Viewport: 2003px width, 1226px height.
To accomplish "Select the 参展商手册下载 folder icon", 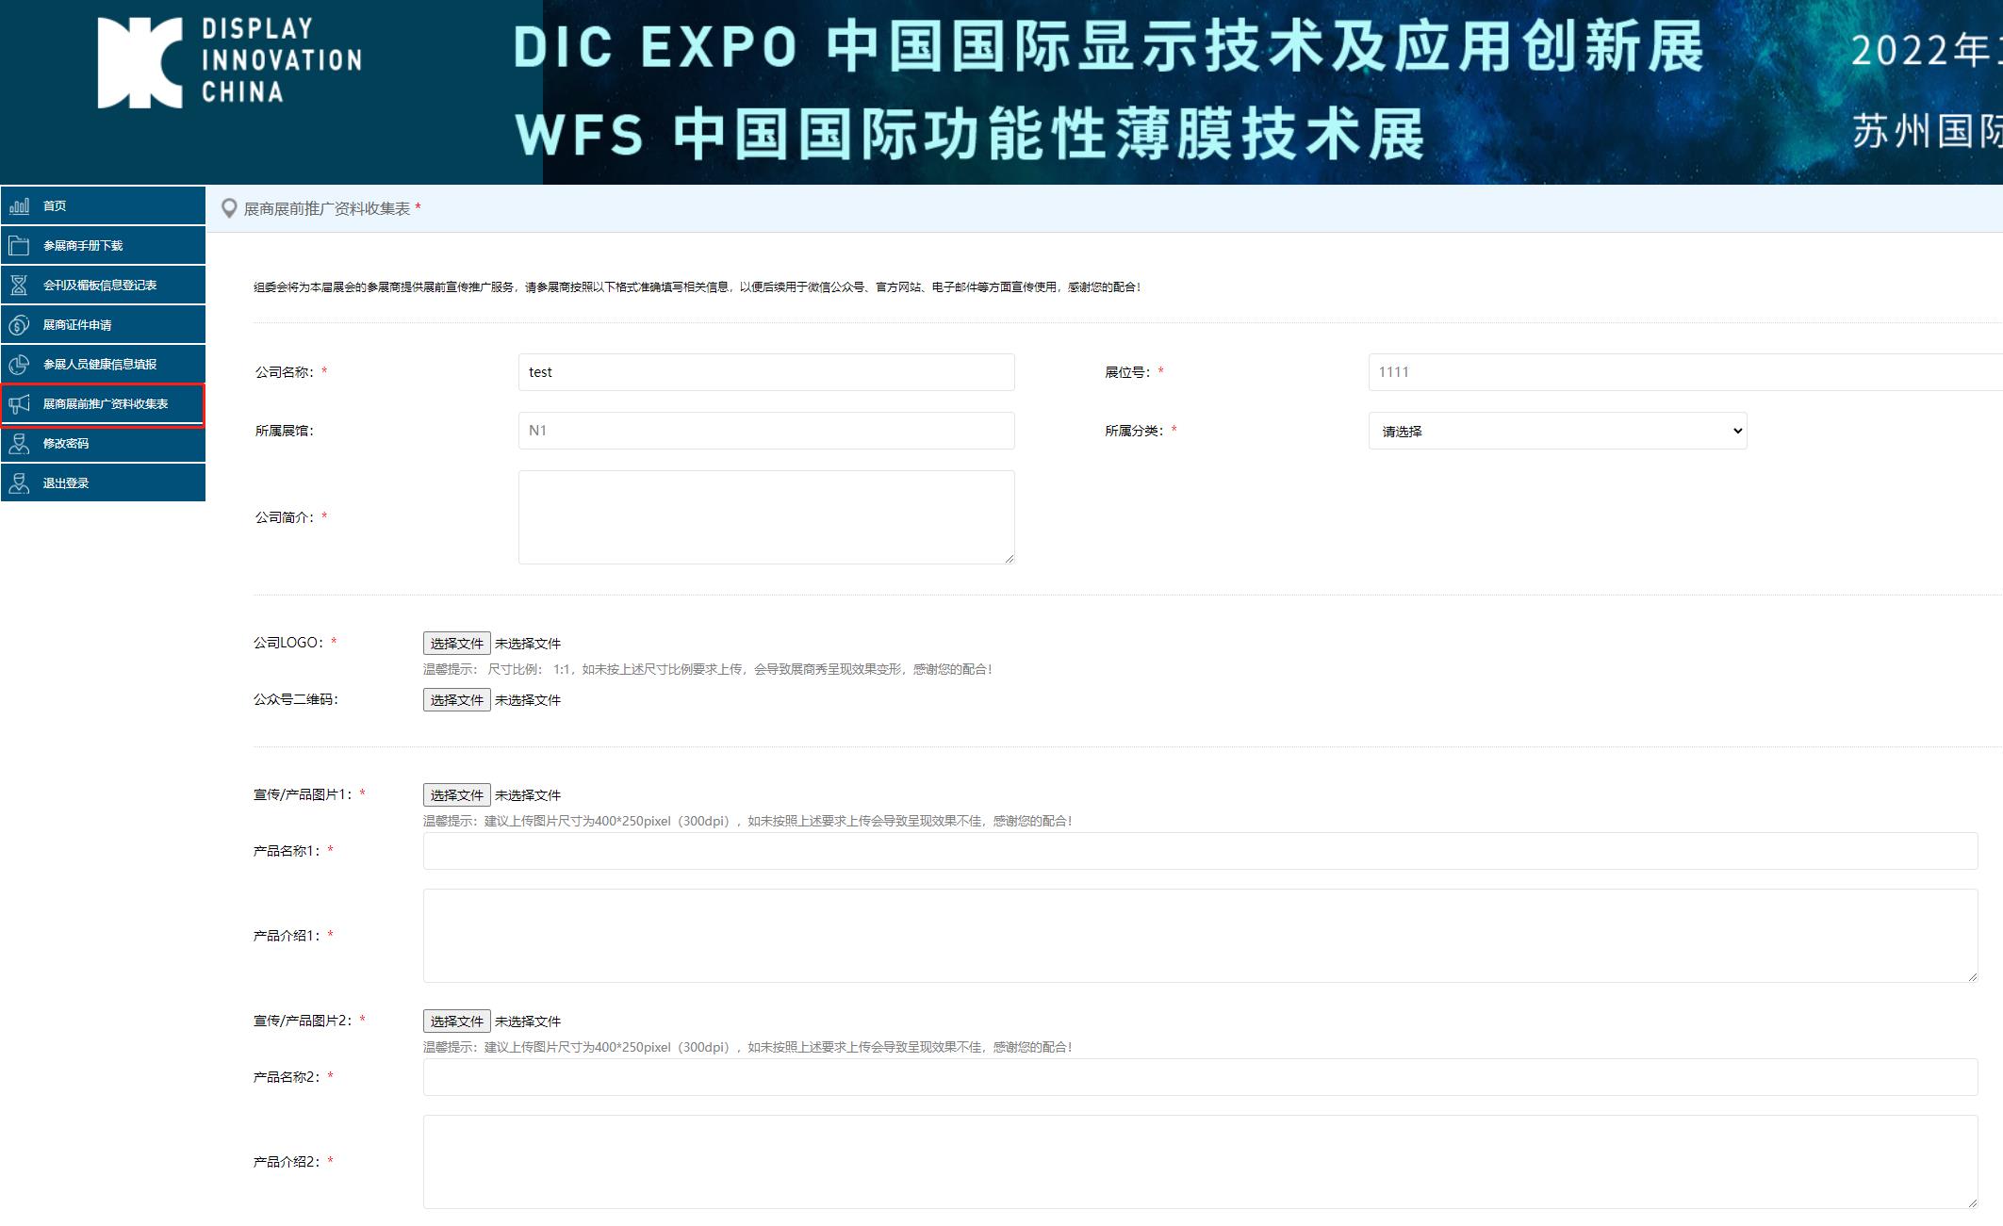I will [x=19, y=244].
